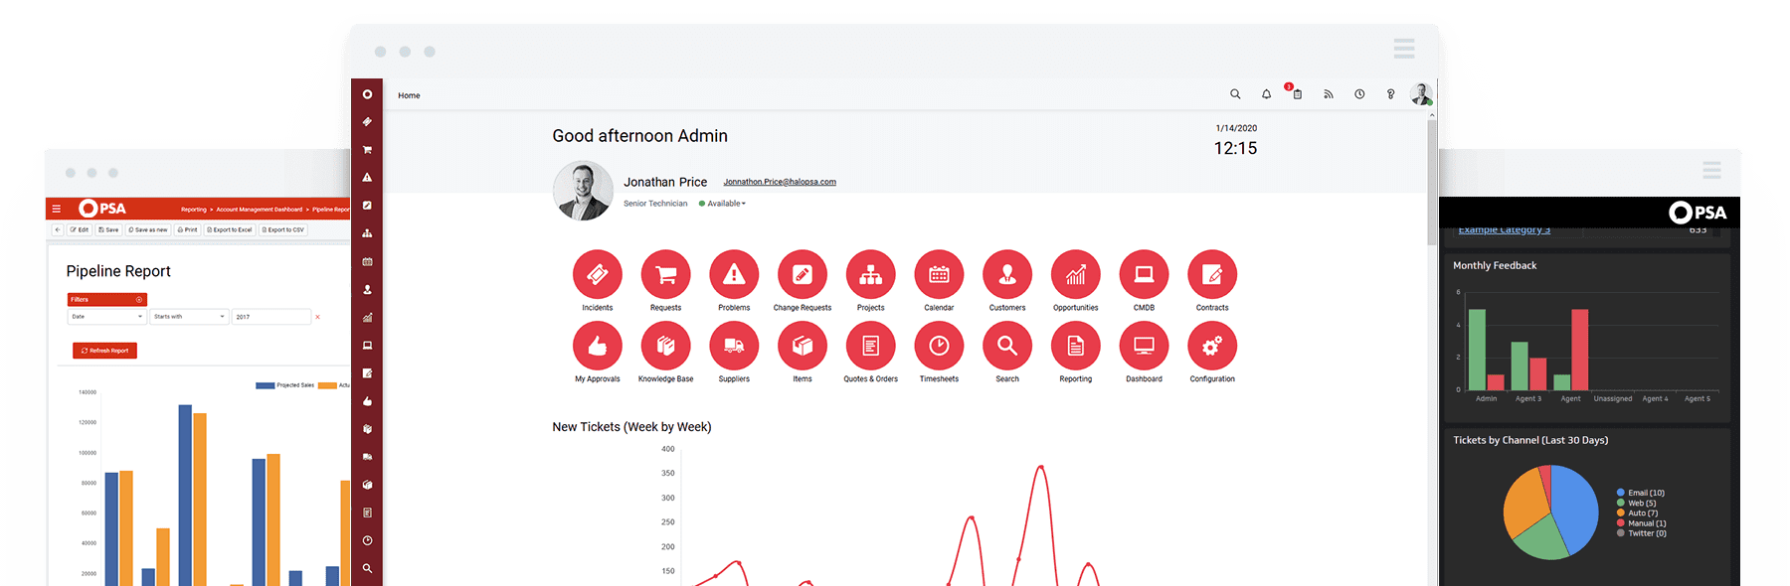The image size is (1790, 586).
Task: Open the RSS feed icon in header
Action: click(x=1328, y=94)
